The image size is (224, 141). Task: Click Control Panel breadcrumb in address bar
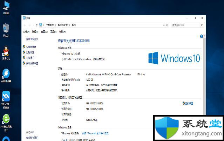[x=50, y=25]
